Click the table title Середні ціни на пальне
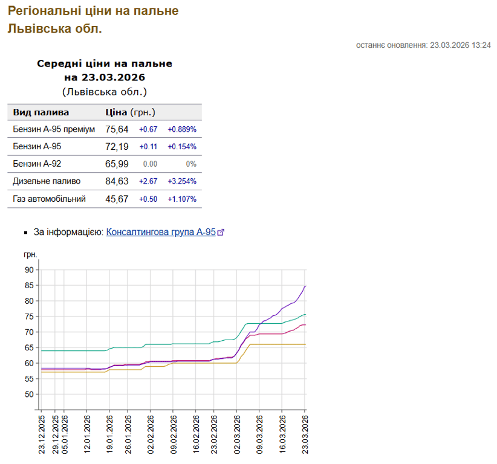 (x=105, y=63)
